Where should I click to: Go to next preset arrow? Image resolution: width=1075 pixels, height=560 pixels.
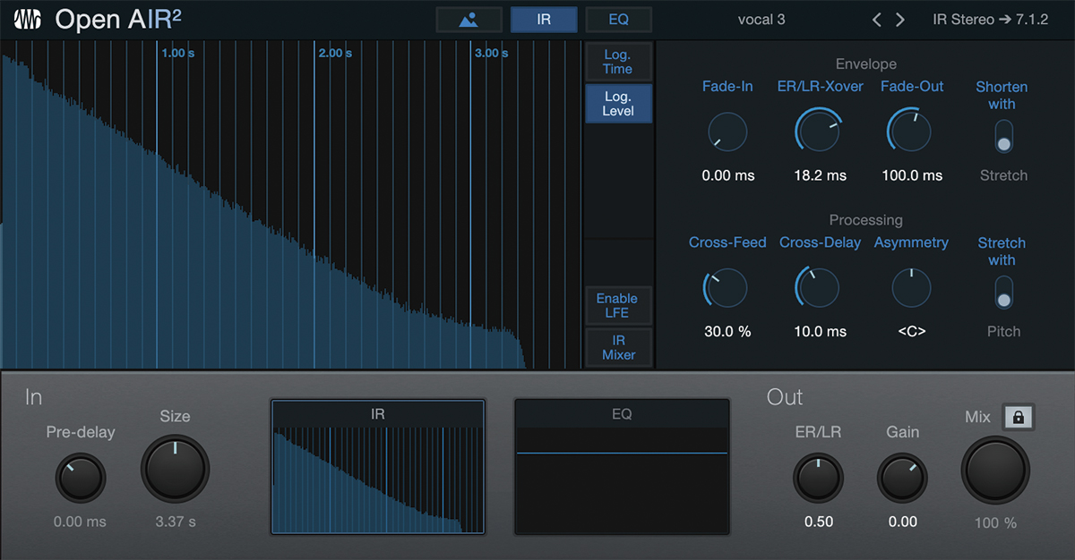[899, 20]
